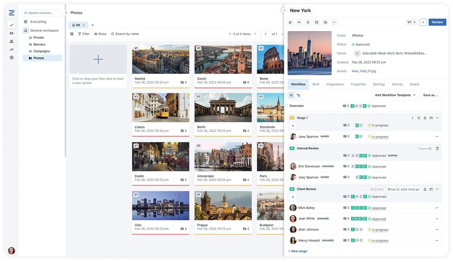Image resolution: width=453 pixels, height=262 pixels.
Task: Open the integrations plug icon in left sidebar
Action: 12,33
